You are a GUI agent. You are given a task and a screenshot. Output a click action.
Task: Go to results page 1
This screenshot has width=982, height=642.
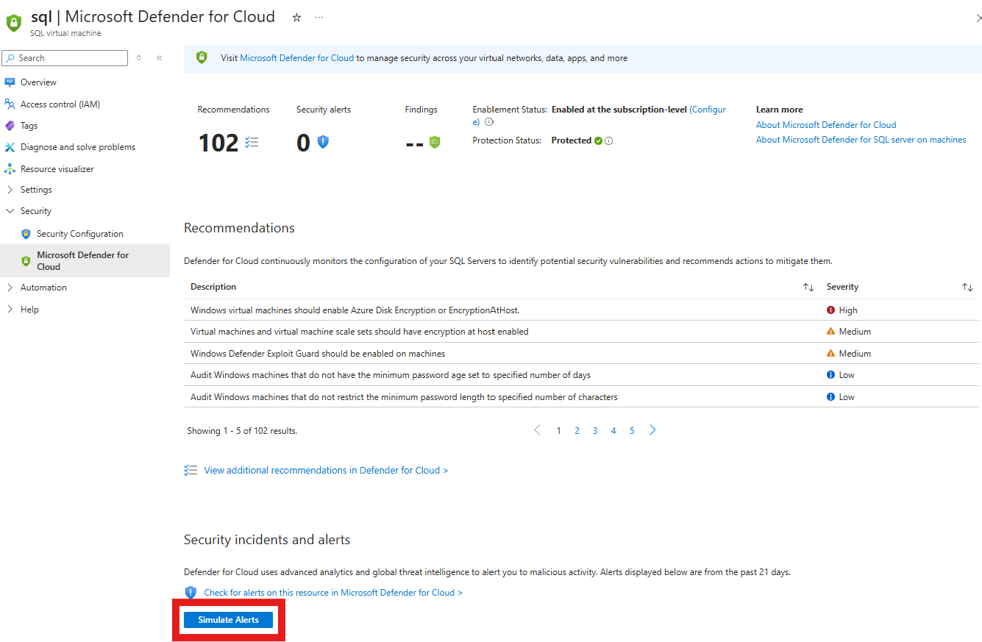[559, 431]
